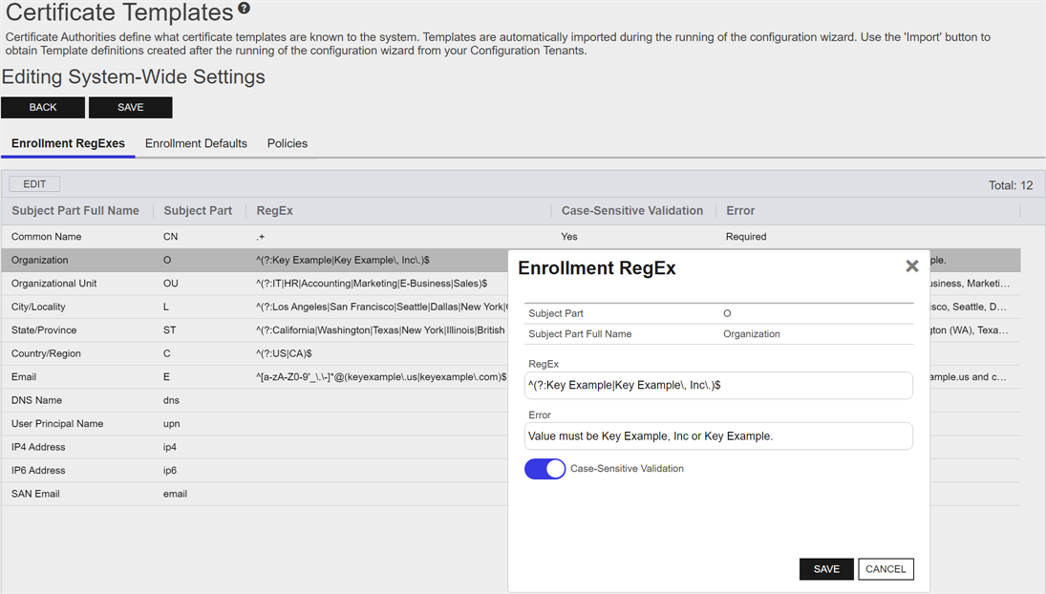The height and width of the screenshot is (594, 1046).
Task: Click the top SAVE button
Action: [x=130, y=107]
